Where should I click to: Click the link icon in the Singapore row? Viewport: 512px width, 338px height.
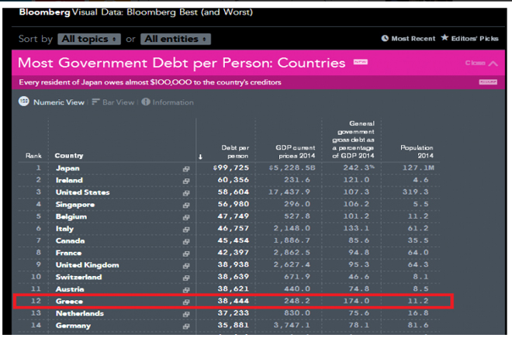click(x=186, y=205)
